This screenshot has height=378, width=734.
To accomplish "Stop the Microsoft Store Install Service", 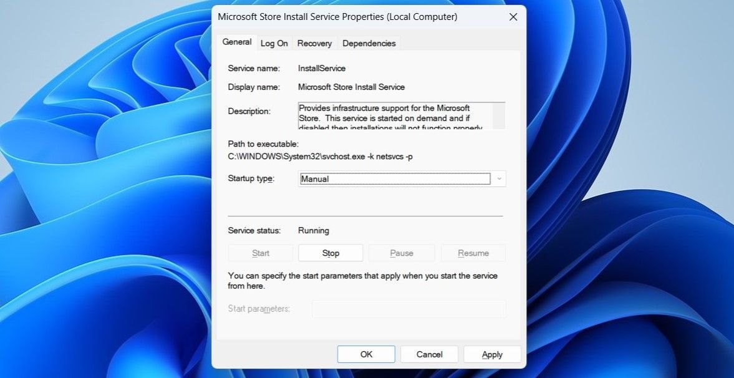I will [331, 253].
